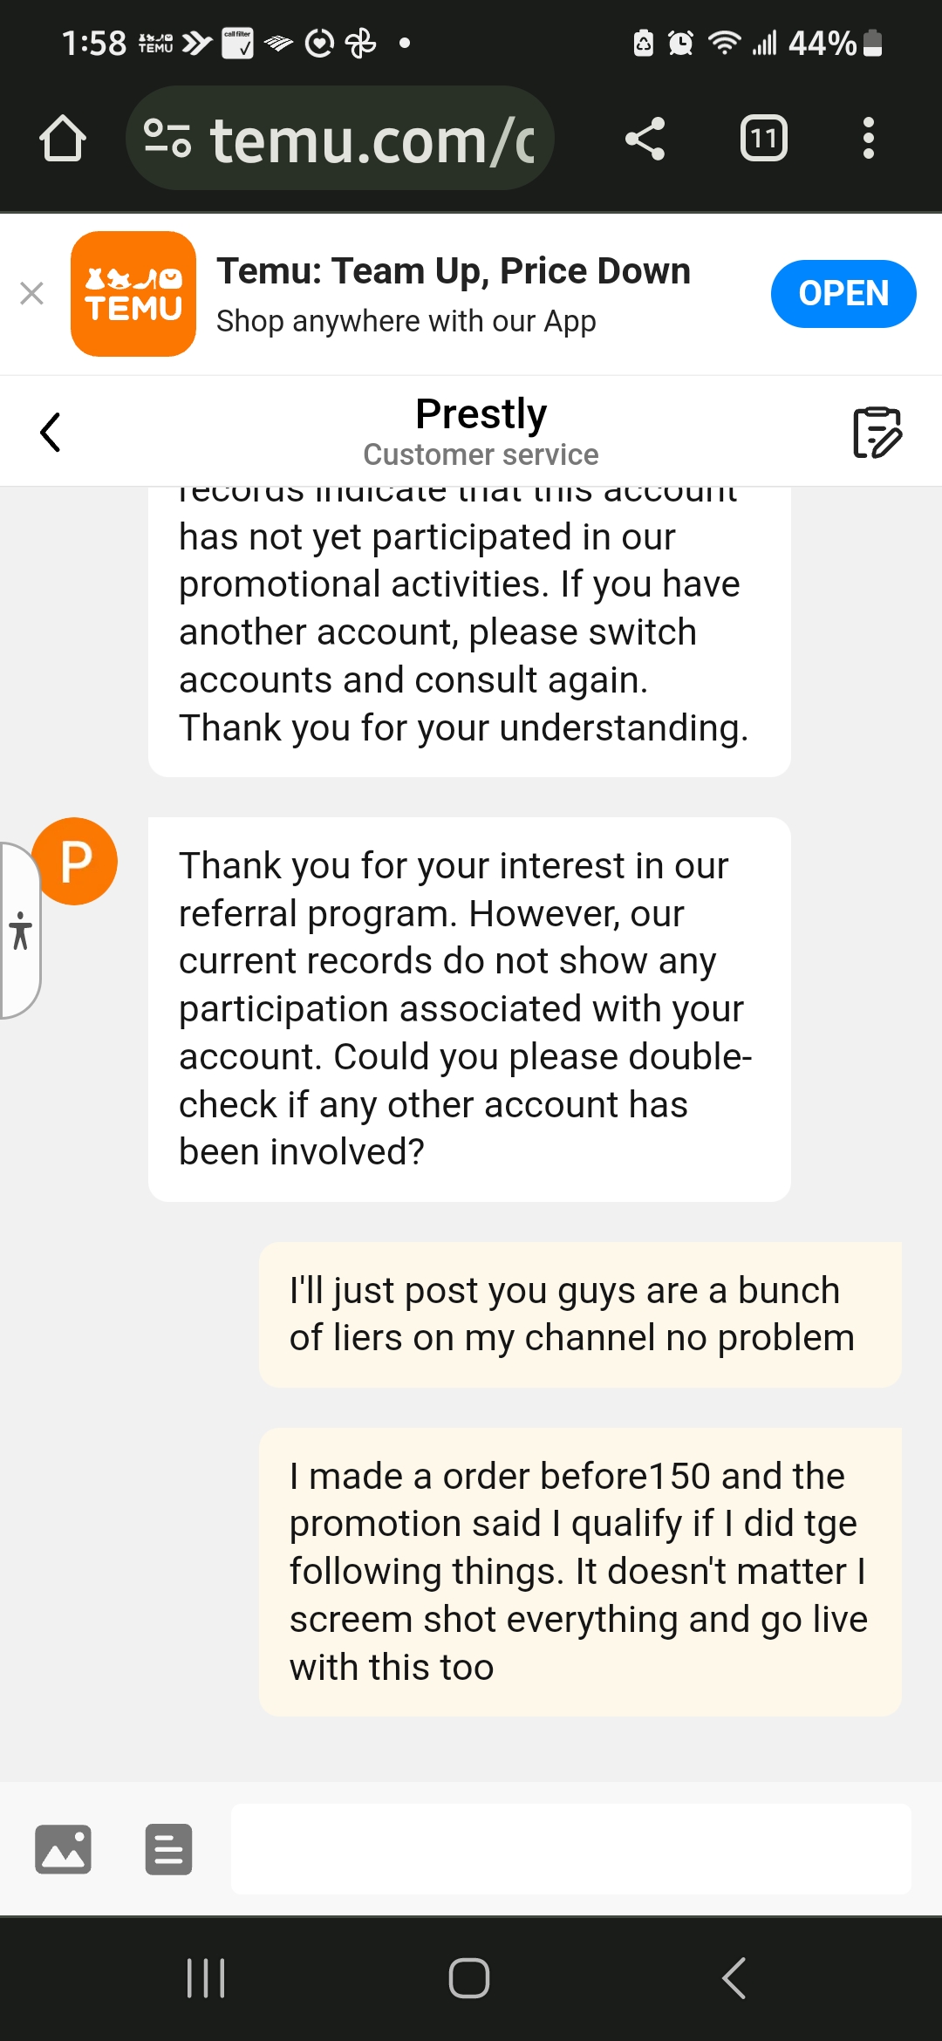Tap the Temu: Team Up, Price Down title
The width and height of the screenshot is (942, 2041).
tap(454, 271)
